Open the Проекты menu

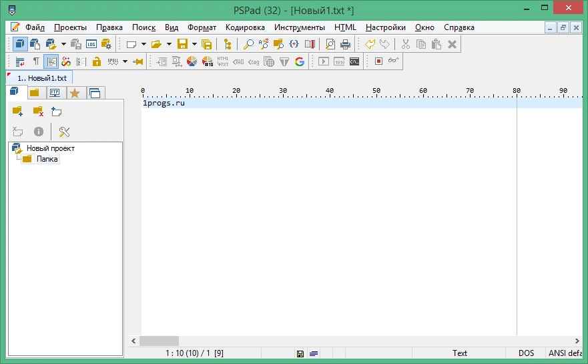point(70,27)
